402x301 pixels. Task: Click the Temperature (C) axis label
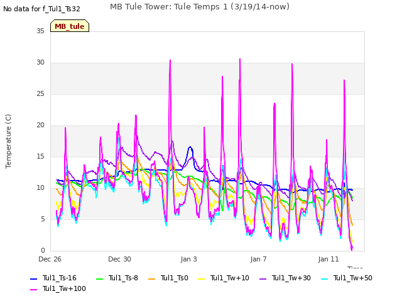tap(8, 141)
